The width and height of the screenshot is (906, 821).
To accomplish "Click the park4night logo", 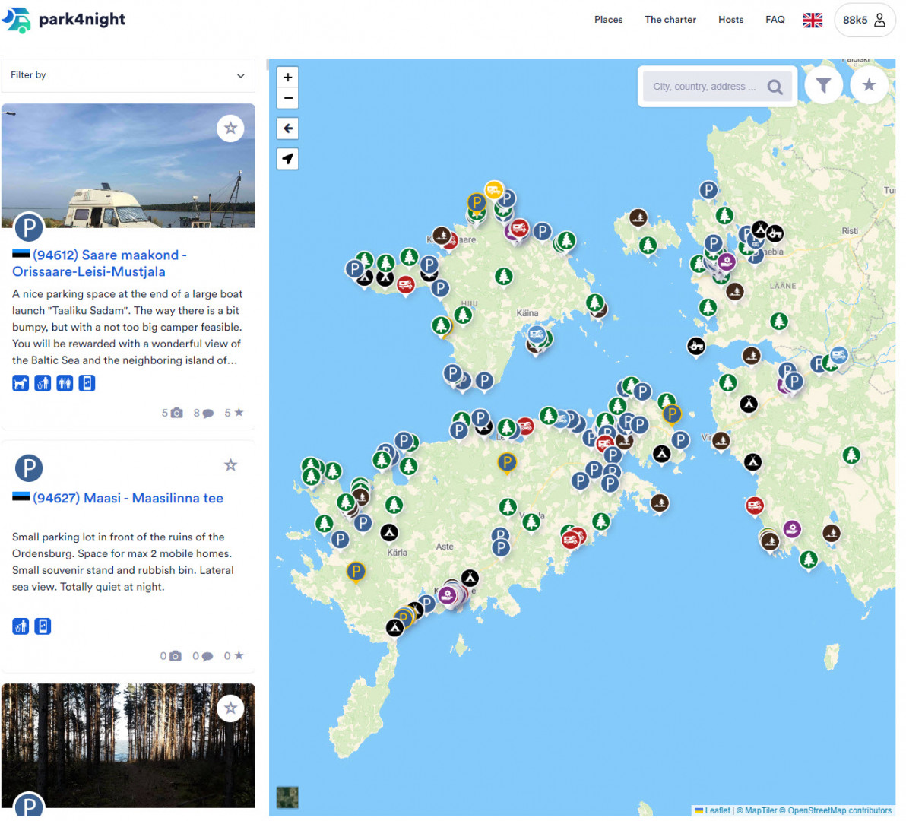I will 65,20.
